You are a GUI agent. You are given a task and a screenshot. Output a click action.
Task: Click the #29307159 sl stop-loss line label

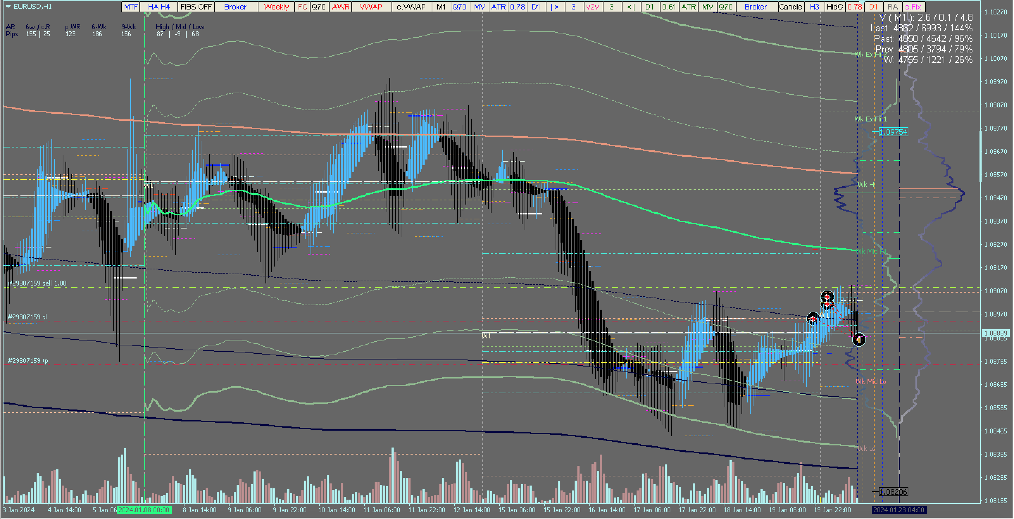[x=27, y=317]
